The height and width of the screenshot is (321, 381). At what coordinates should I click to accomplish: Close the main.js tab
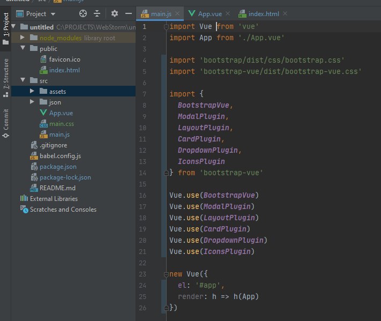click(x=177, y=14)
